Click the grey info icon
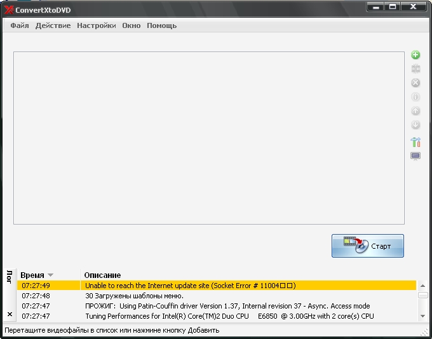This screenshot has height=339, width=432. tap(415, 97)
